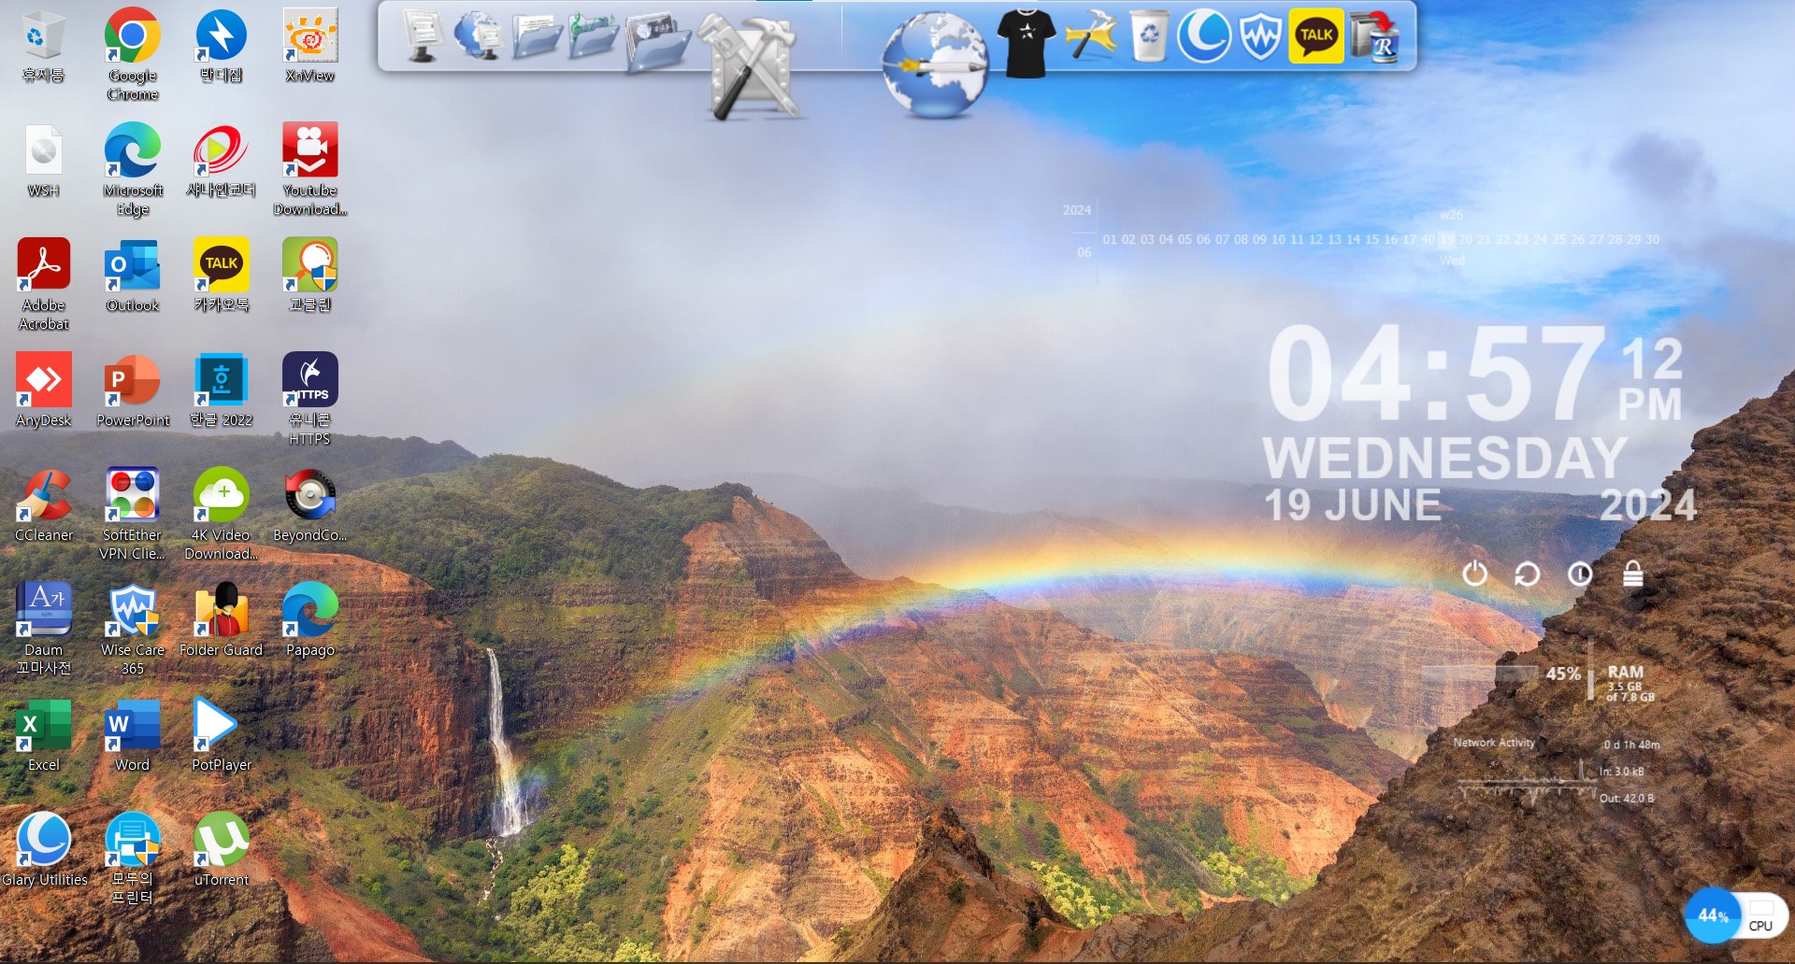
Task: Open the Wise Care 365 desktop shortcut
Action: click(133, 630)
